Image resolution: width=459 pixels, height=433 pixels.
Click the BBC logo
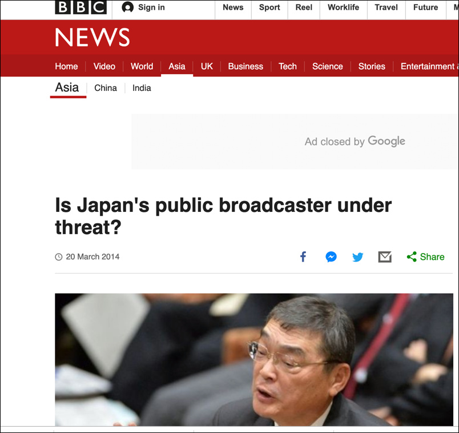tap(81, 7)
